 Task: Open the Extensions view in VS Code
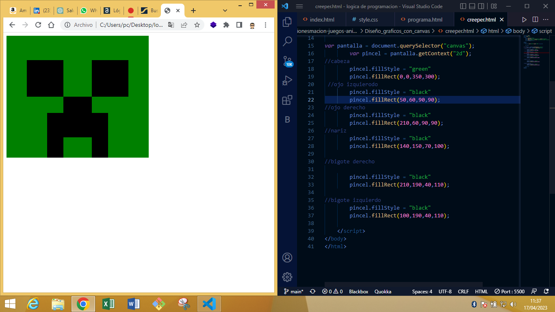287,100
